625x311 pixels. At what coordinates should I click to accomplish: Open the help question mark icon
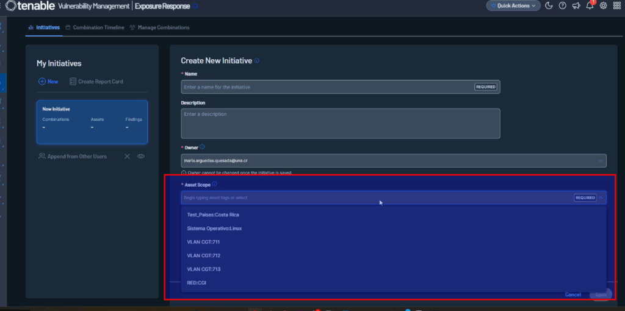coord(562,5)
